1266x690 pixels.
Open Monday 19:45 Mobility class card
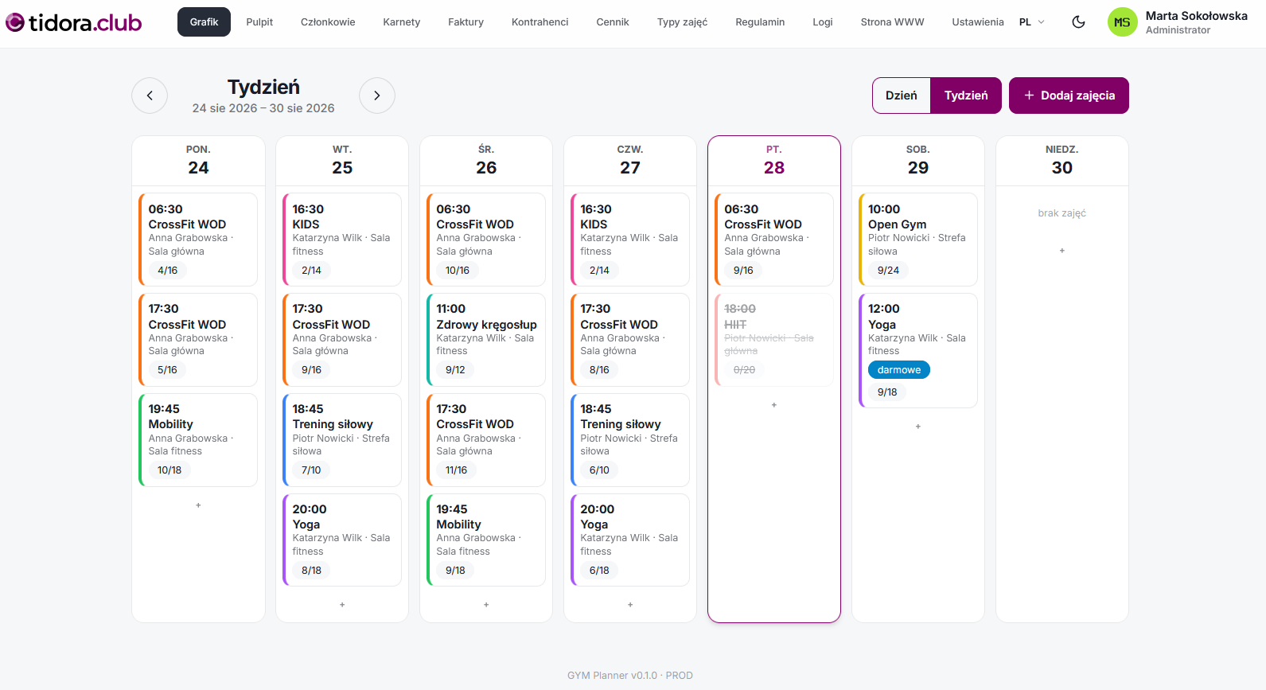(198, 439)
